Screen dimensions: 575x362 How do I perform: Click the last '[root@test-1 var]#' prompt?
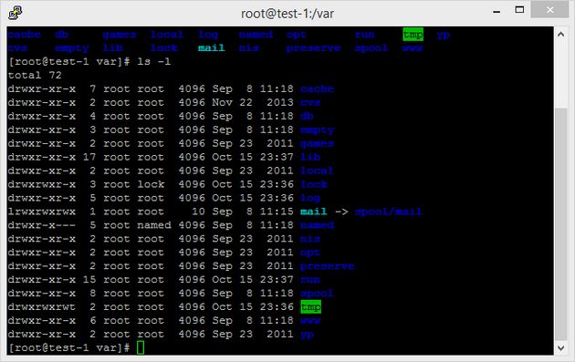click(69, 347)
